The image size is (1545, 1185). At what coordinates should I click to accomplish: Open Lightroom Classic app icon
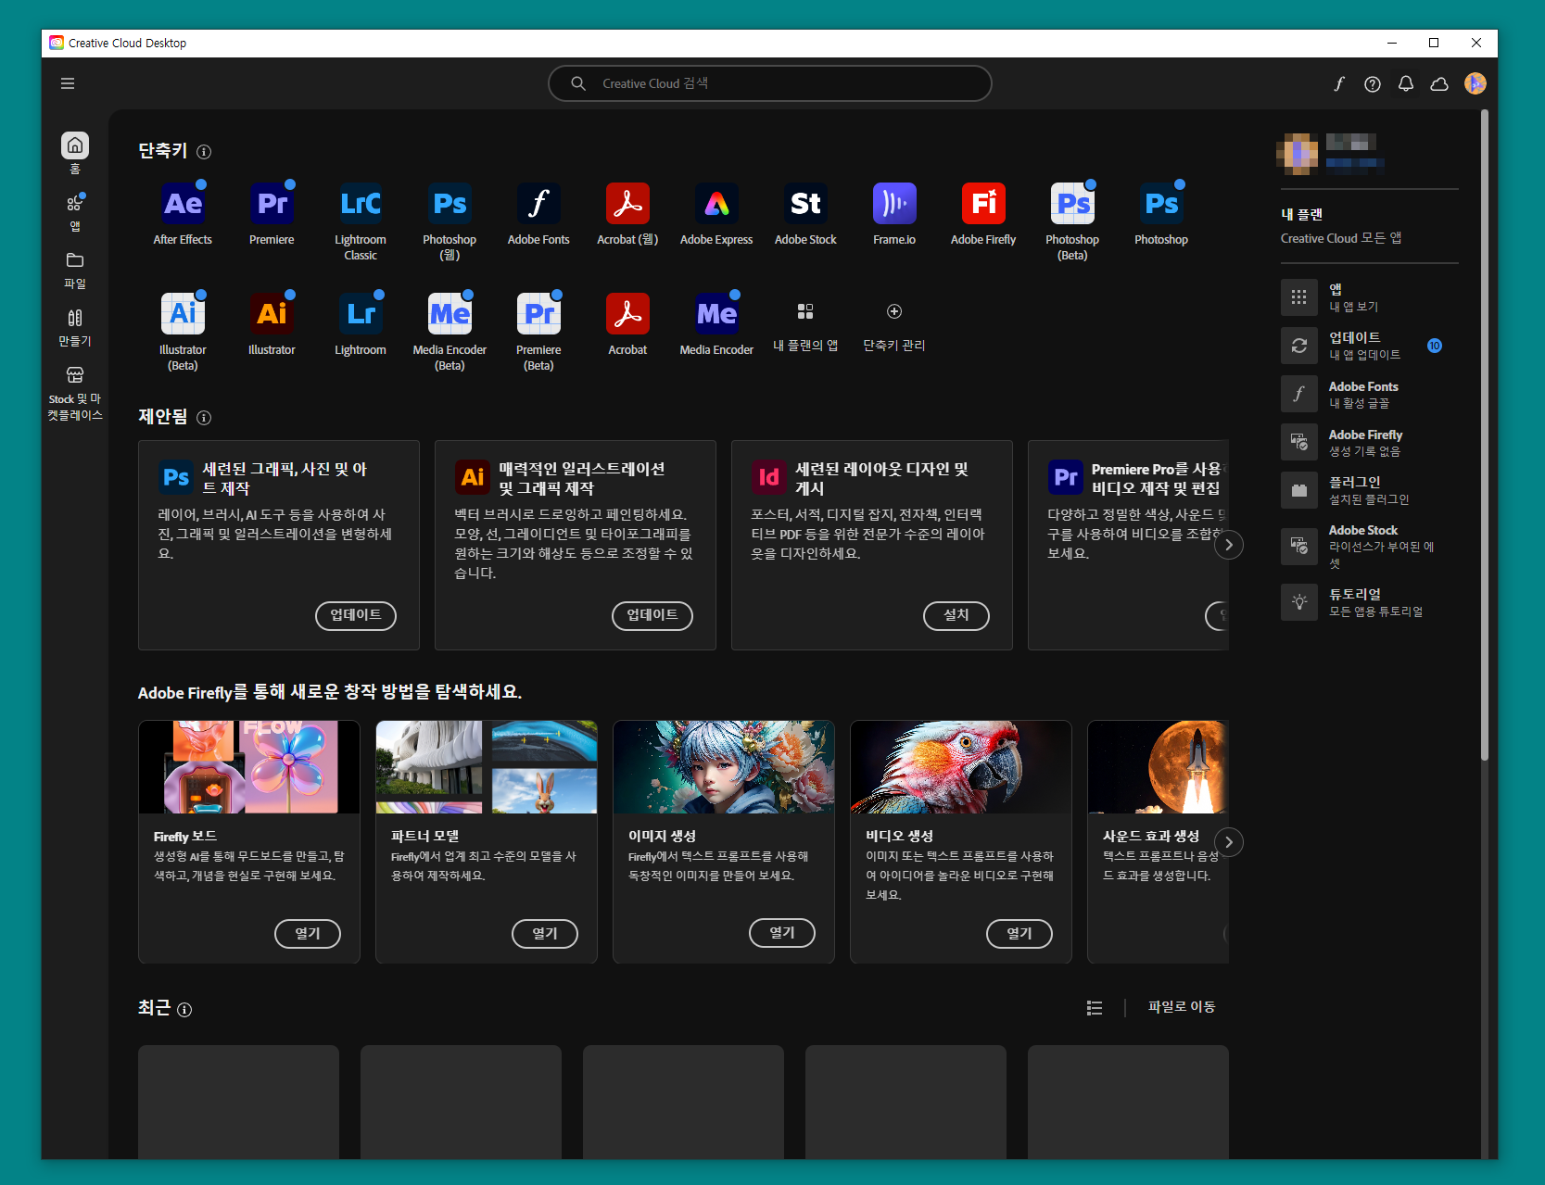(x=361, y=204)
